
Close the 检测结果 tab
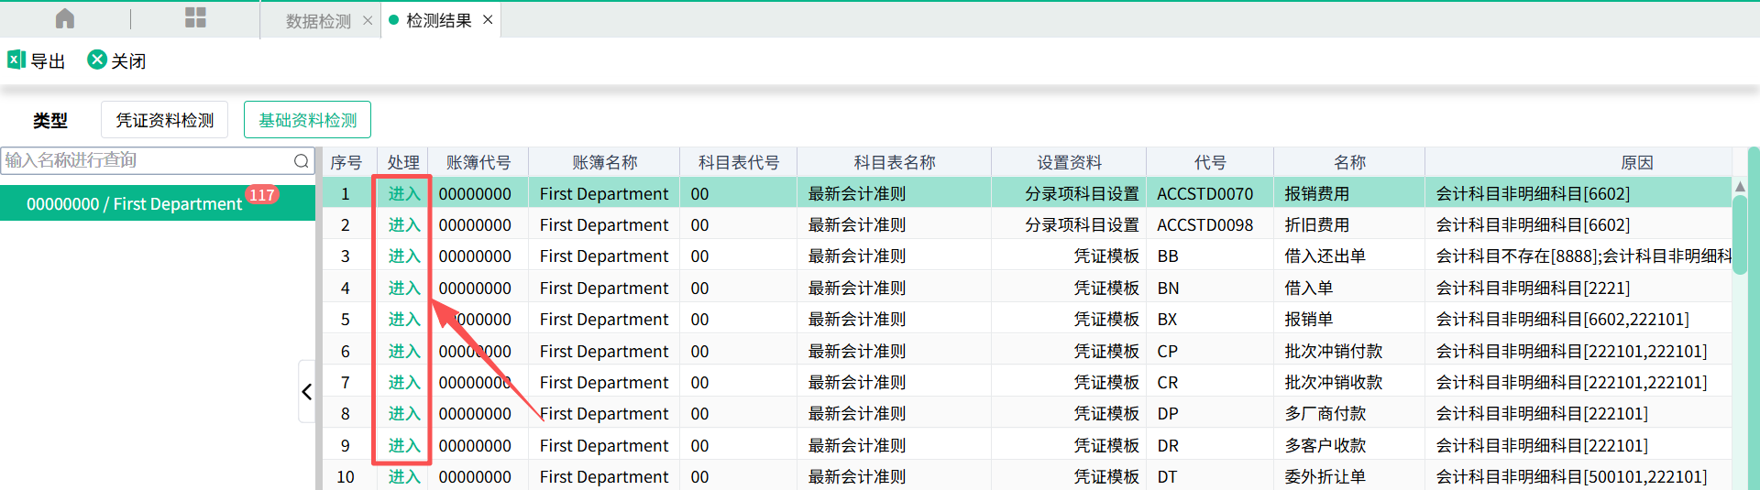coord(488,20)
